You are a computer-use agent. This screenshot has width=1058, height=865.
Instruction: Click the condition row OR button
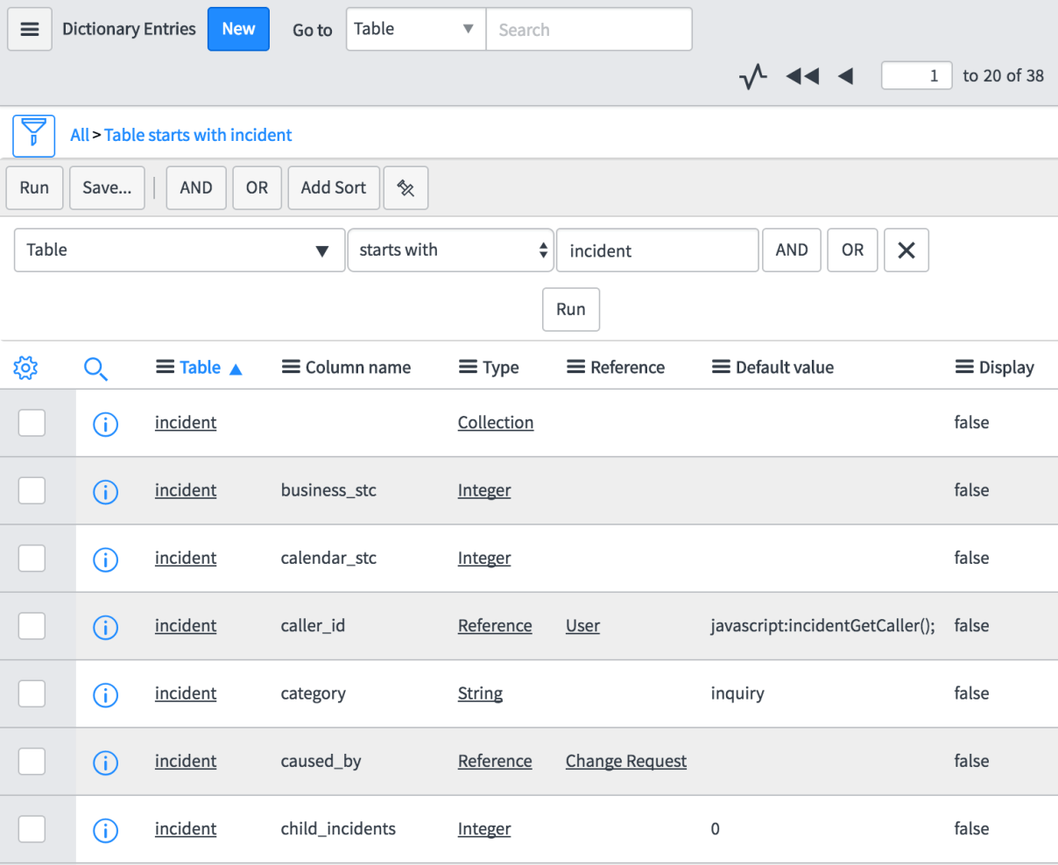click(852, 250)
